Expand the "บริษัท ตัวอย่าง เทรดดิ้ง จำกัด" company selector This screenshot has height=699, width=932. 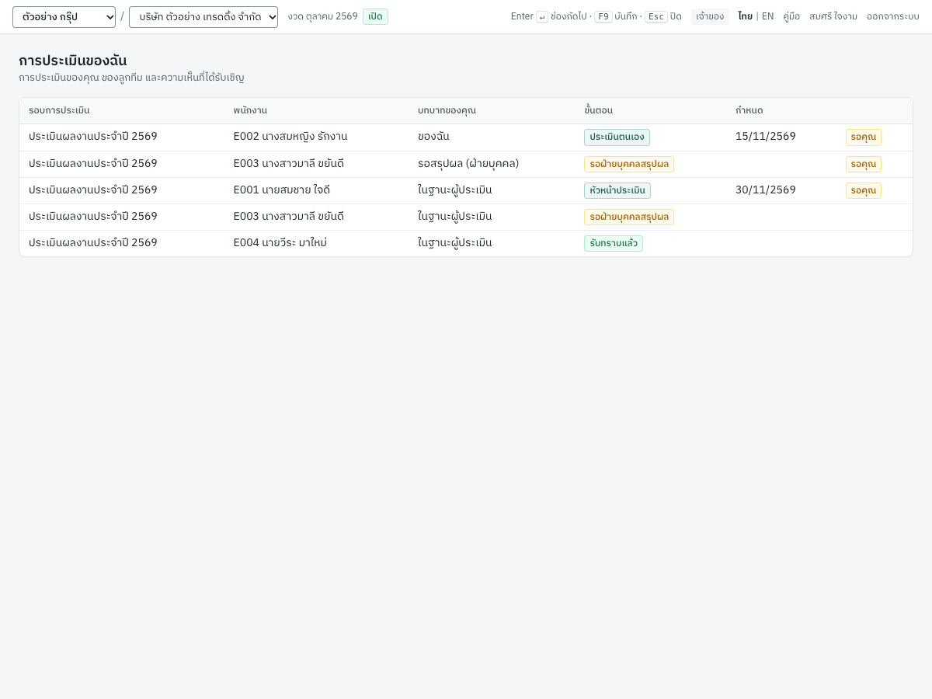coord(203,17)
